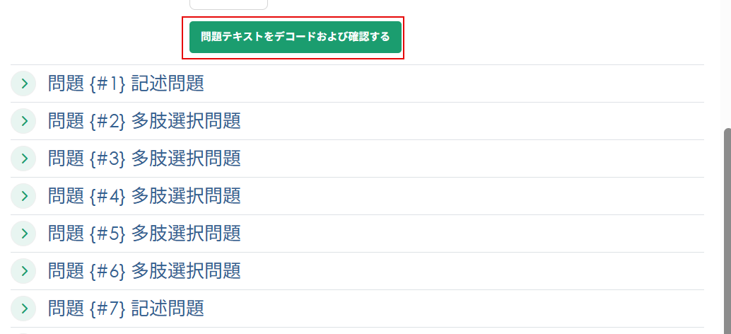The width and height of the screenshot is (731, 334).
Task: Click the chevron icon beside question {#7}
Action: click(x=23, y=309)
